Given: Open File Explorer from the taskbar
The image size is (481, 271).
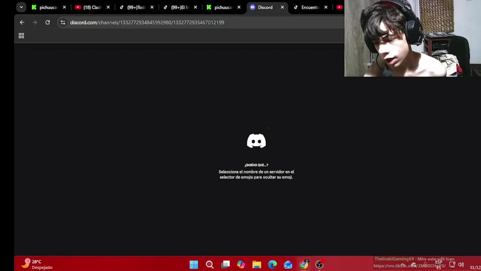Looking at the screenshot, I should pyautogui.click(x=257, y=265).
